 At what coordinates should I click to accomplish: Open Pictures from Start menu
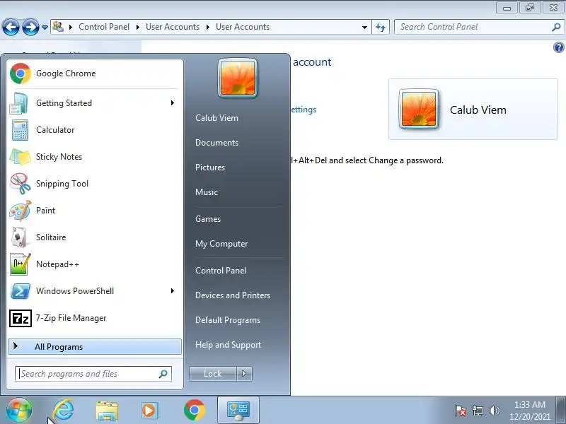pos(210,167)
